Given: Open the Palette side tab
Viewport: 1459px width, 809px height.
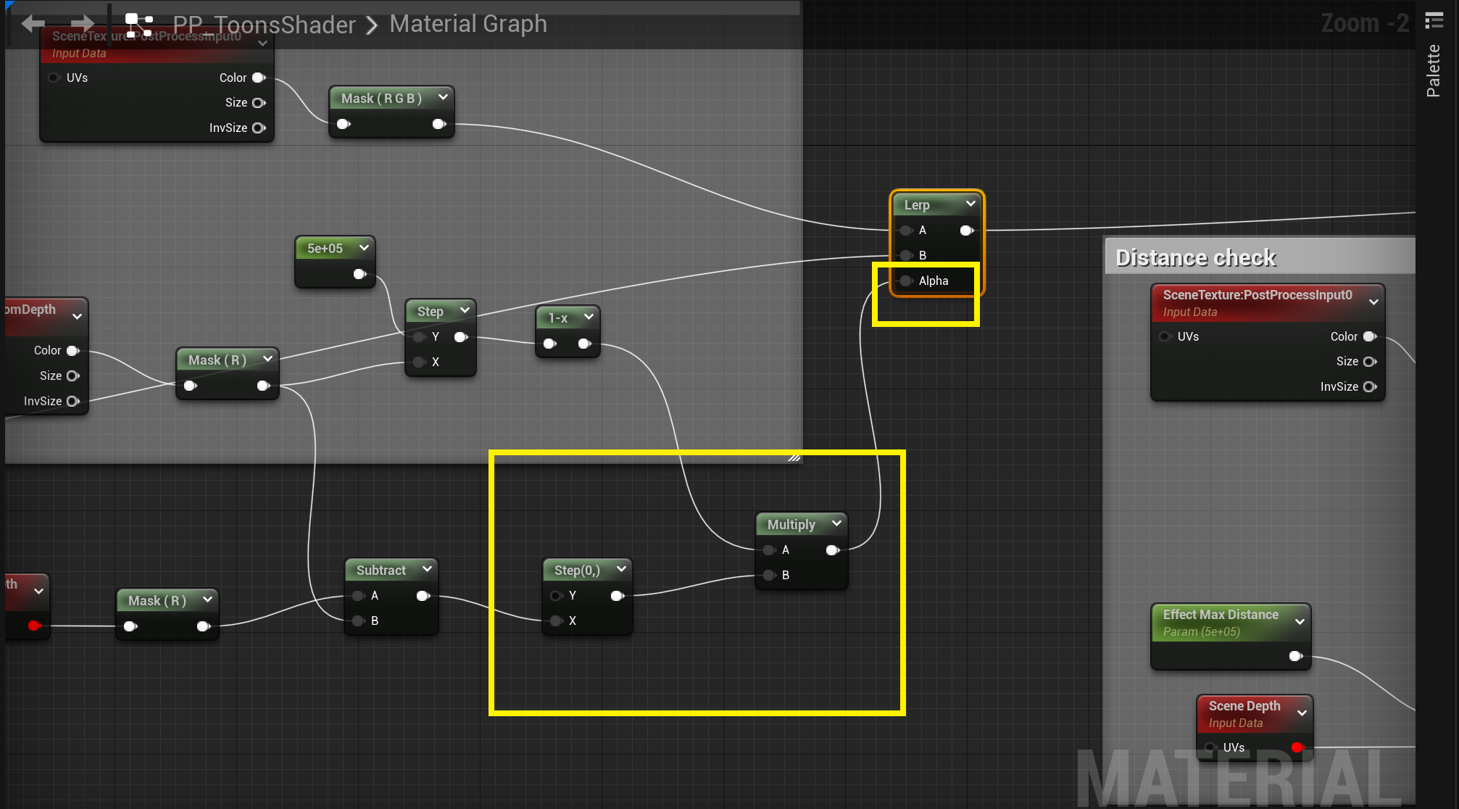Looking at the screenshot, I should [1433, 71].
